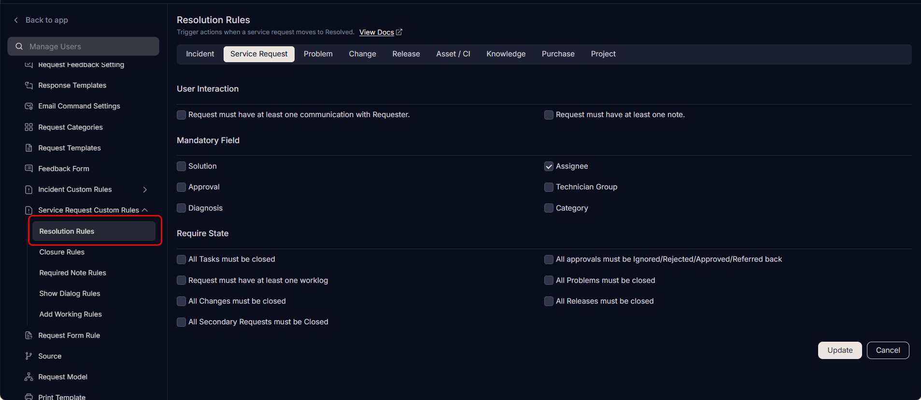This screenshot has height=400, width=921.
Task: Select Required Note Rules item
Action: 72,273
